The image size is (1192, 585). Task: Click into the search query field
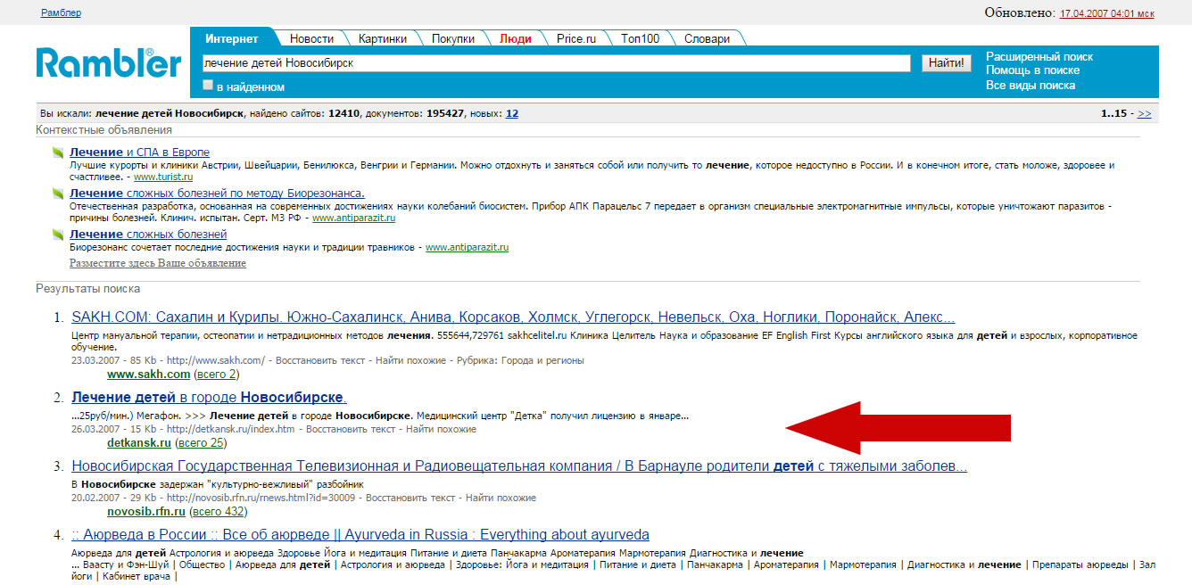(556, 63)
